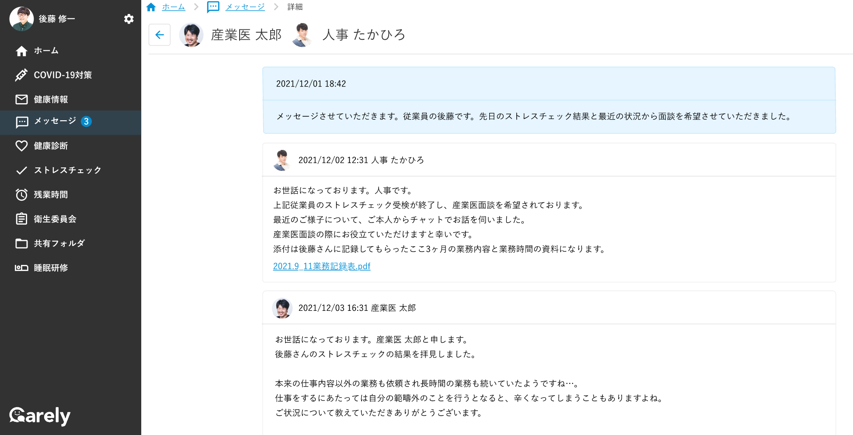
Task: Click 産業医 太郎 avatar in header
Action: 191,35
